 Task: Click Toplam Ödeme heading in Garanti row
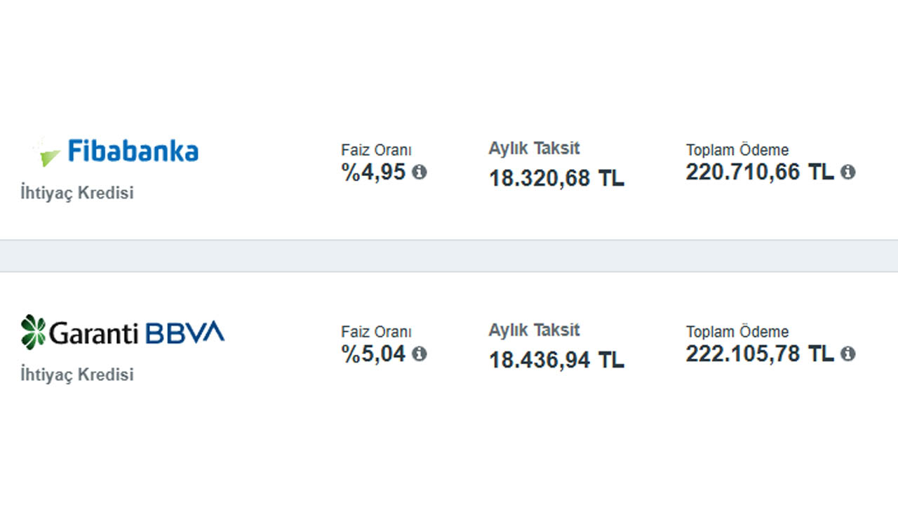click(x=737, y=332)
